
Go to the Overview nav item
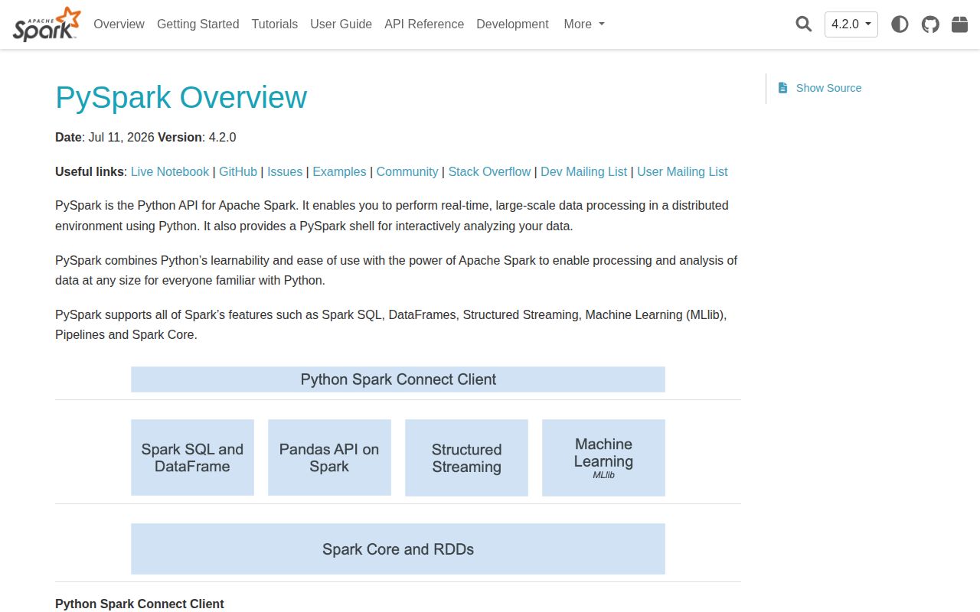pyautogui.click(x=119, y=24)
